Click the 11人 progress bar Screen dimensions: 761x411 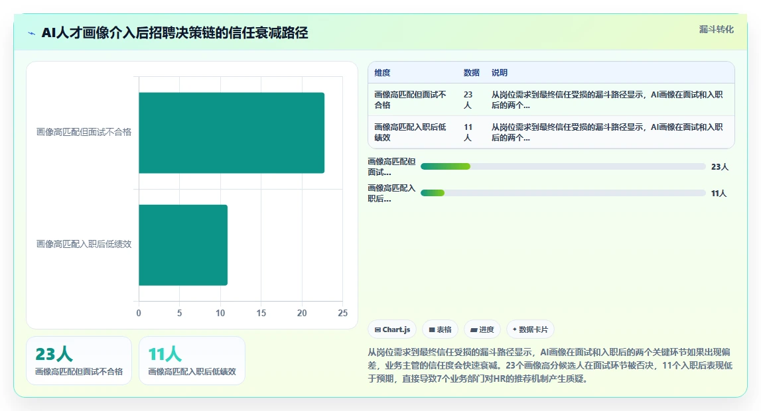click(x=563, y=193)
